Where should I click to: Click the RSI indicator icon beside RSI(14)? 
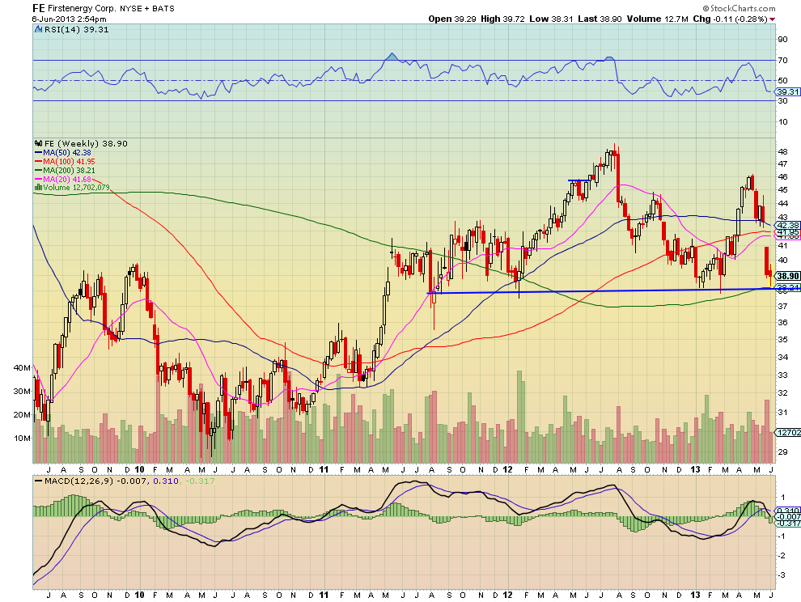click(38, 30)
